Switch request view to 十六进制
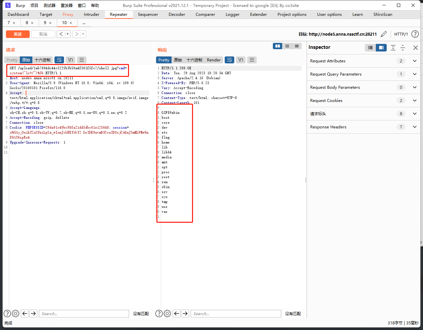 [x=43, y=60]
